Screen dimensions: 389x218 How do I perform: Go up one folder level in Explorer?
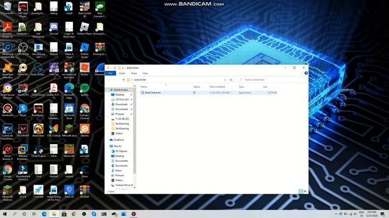click(x=123, y=80)
